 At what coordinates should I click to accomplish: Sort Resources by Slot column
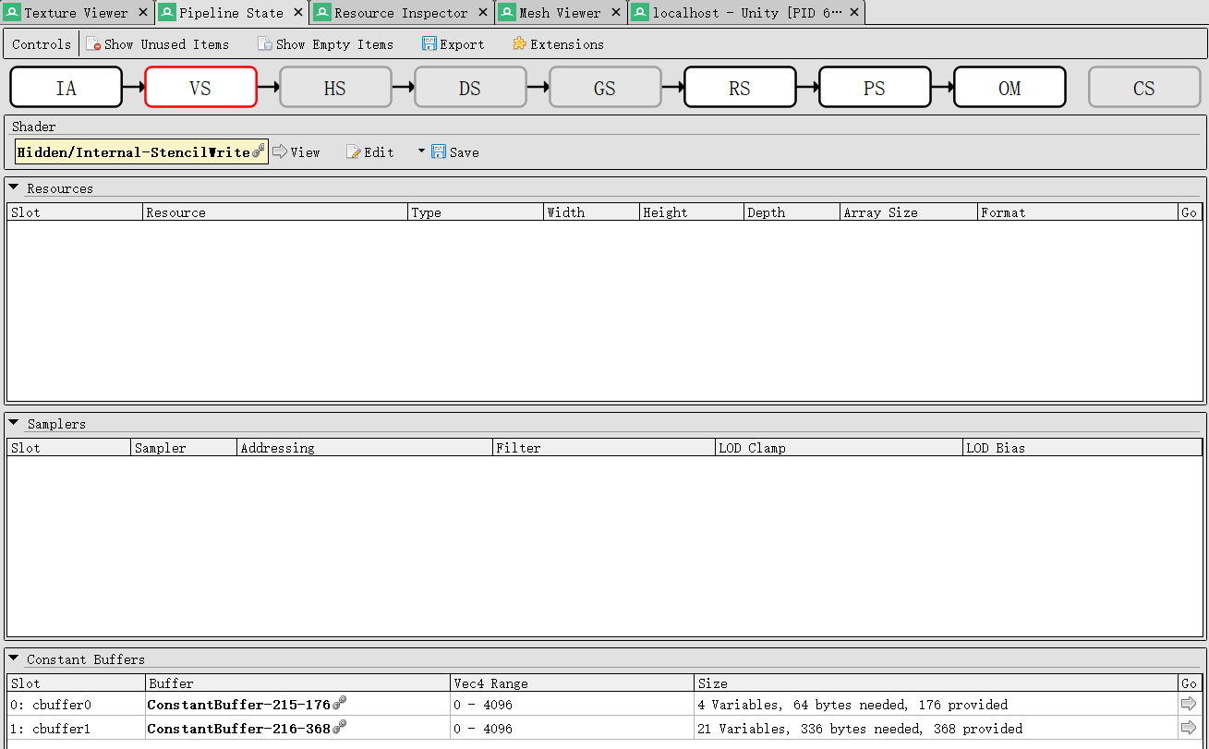pyautogui.click(x=75, y=212)
